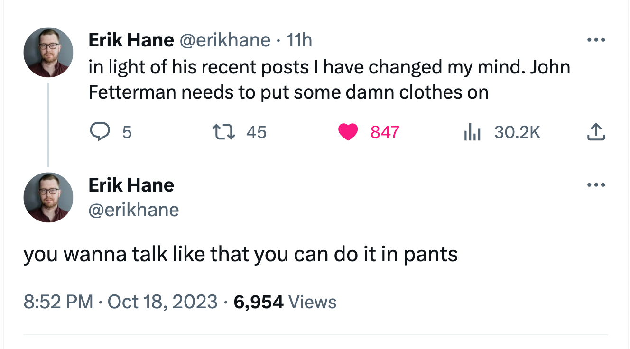Open the 6,954 Views count
This screenshot has width=630, height=349.
coord(285,302)
